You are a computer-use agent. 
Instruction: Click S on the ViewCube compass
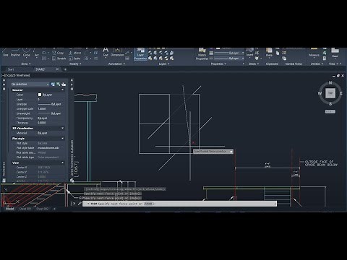tap(330, 104)
